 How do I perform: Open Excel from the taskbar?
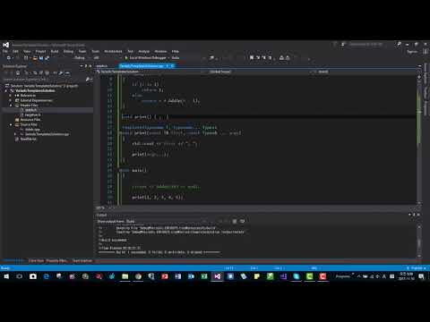204,276
